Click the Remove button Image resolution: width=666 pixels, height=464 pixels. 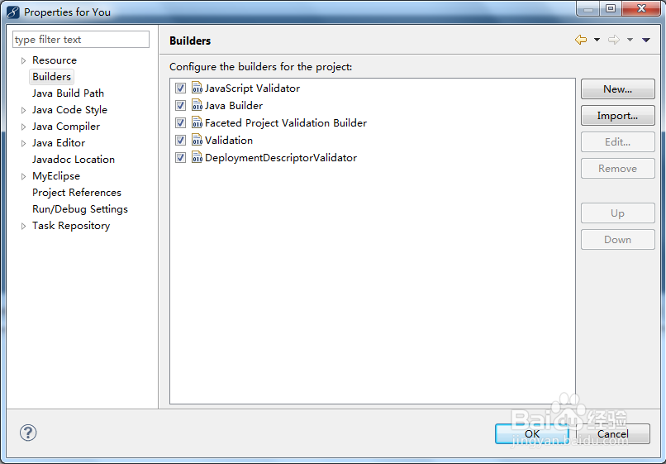(617, 169)
